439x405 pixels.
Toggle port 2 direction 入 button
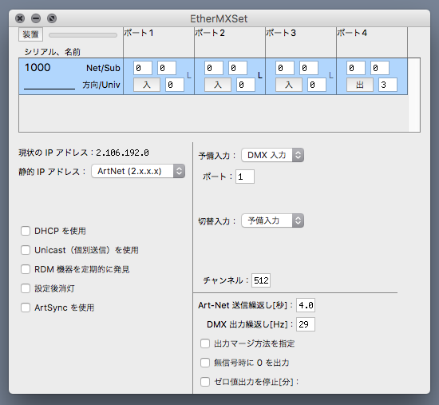click(x=218, y=85)
